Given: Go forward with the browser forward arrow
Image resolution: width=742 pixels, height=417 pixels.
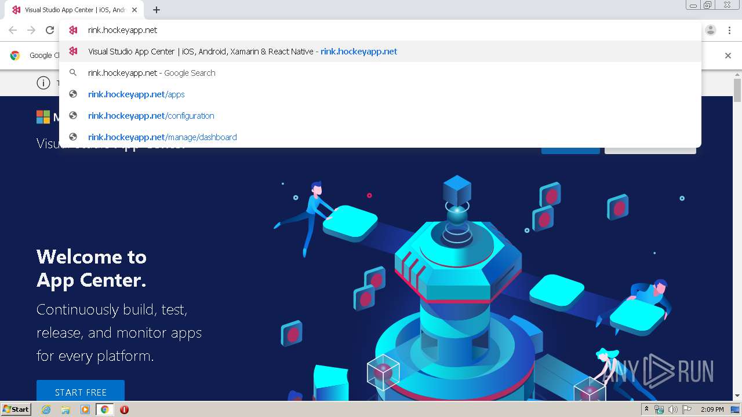Looking at the screenshot, I should (x=31, y=30).
